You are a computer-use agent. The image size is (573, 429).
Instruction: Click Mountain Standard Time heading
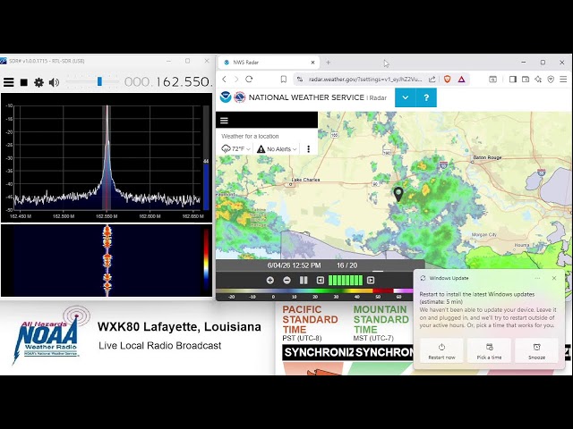381,320
